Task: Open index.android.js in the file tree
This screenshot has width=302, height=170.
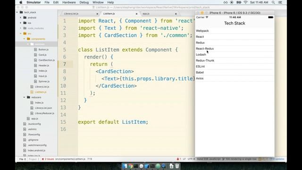Action: [36, 150]
